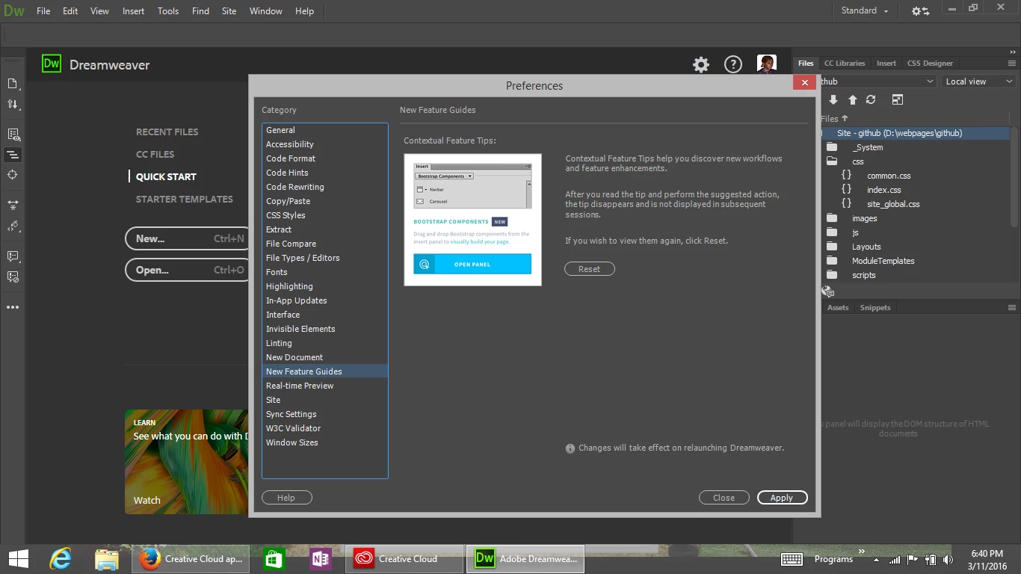Select the Inspect crosshair icon
Image resolution: width=1021 pixels, height=574 pixels.
(x=13, y=175)
